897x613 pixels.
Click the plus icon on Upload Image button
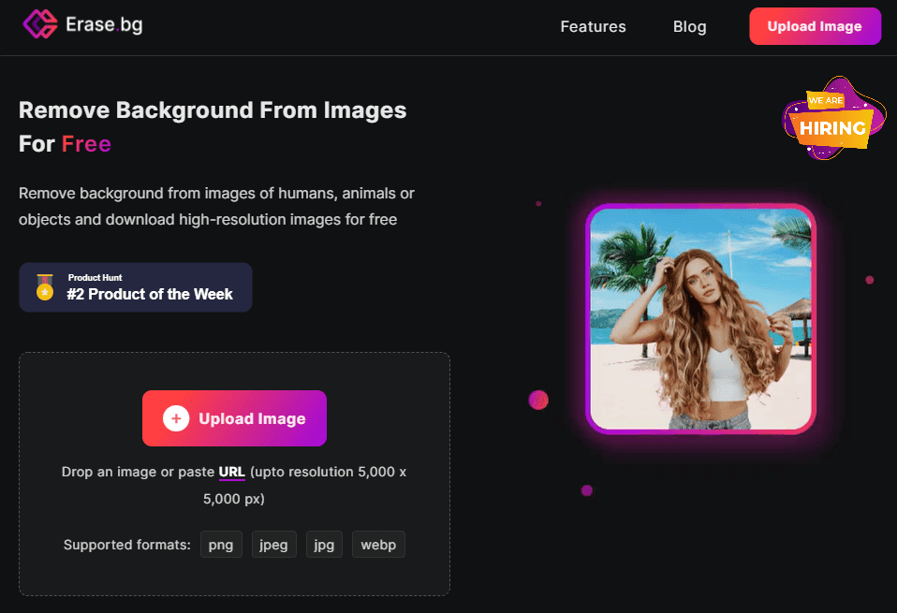176,418
